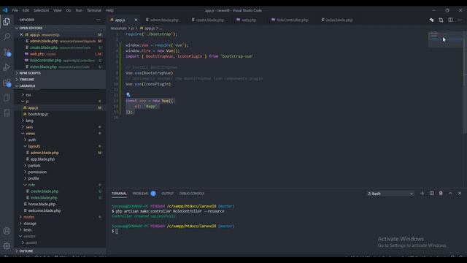467x263 pixels.
Task: Switch to the Output panel tab
Action: [x=167, y=194]
